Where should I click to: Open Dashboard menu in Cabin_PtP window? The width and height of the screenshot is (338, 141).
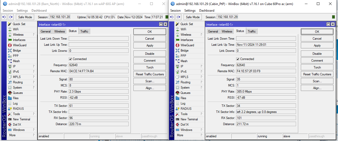tap(207, 11)
